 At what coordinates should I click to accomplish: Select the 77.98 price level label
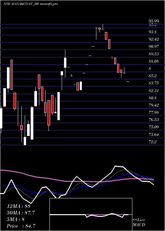154,113
